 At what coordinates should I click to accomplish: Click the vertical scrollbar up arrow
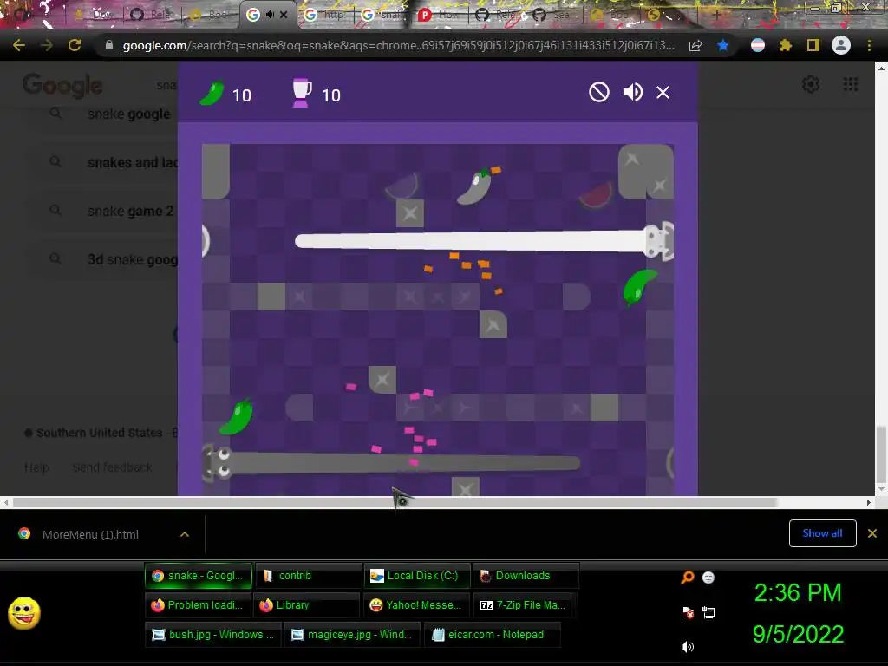pyautogui.click(x=881, y=68)
